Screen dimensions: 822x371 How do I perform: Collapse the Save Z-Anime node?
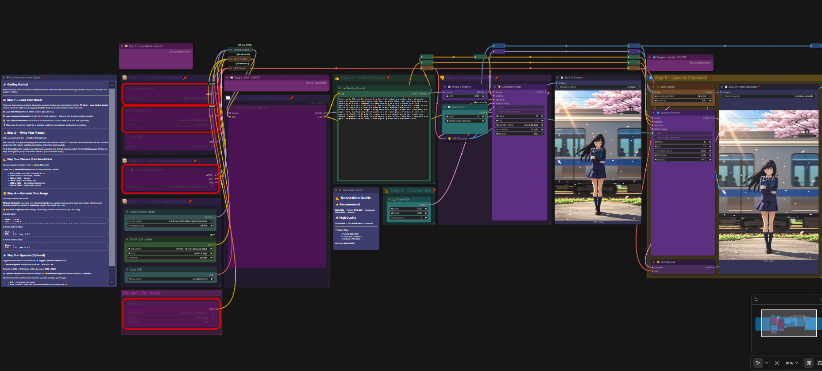pyautogui.click(x=558, y=77)
